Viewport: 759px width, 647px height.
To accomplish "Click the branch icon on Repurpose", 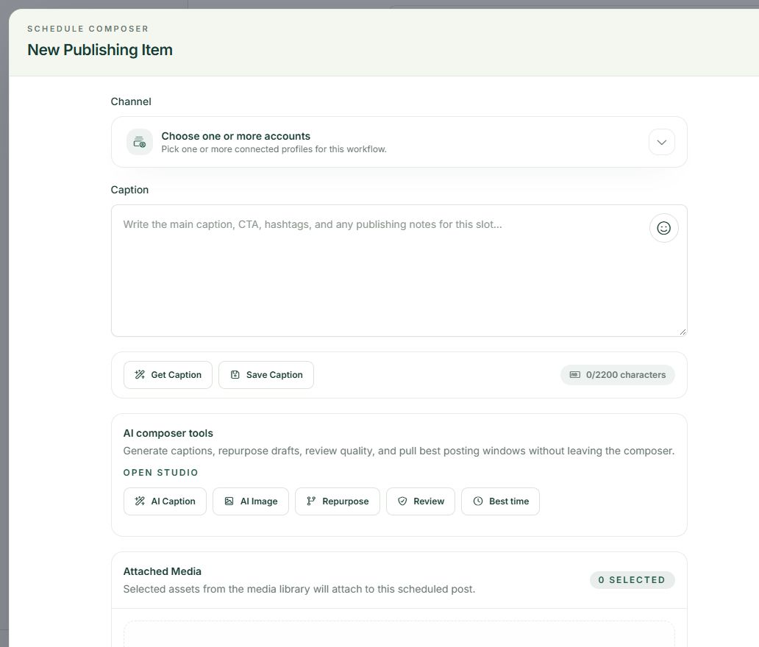I will click(x=311, y=501).
